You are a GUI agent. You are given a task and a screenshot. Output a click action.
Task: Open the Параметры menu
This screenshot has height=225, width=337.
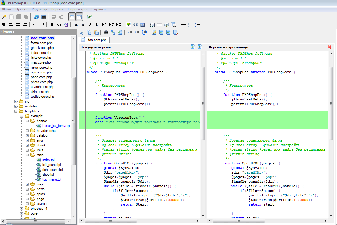click(x=77, y=9)
